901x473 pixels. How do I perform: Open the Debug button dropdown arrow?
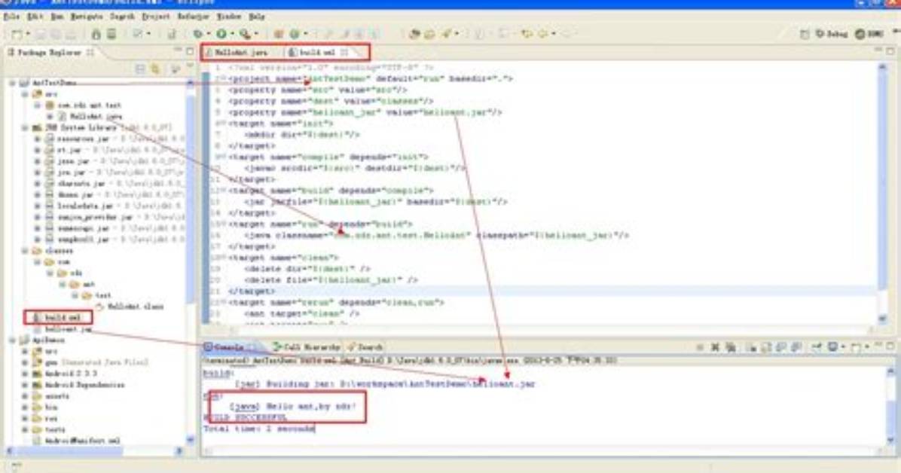point(208,35)
